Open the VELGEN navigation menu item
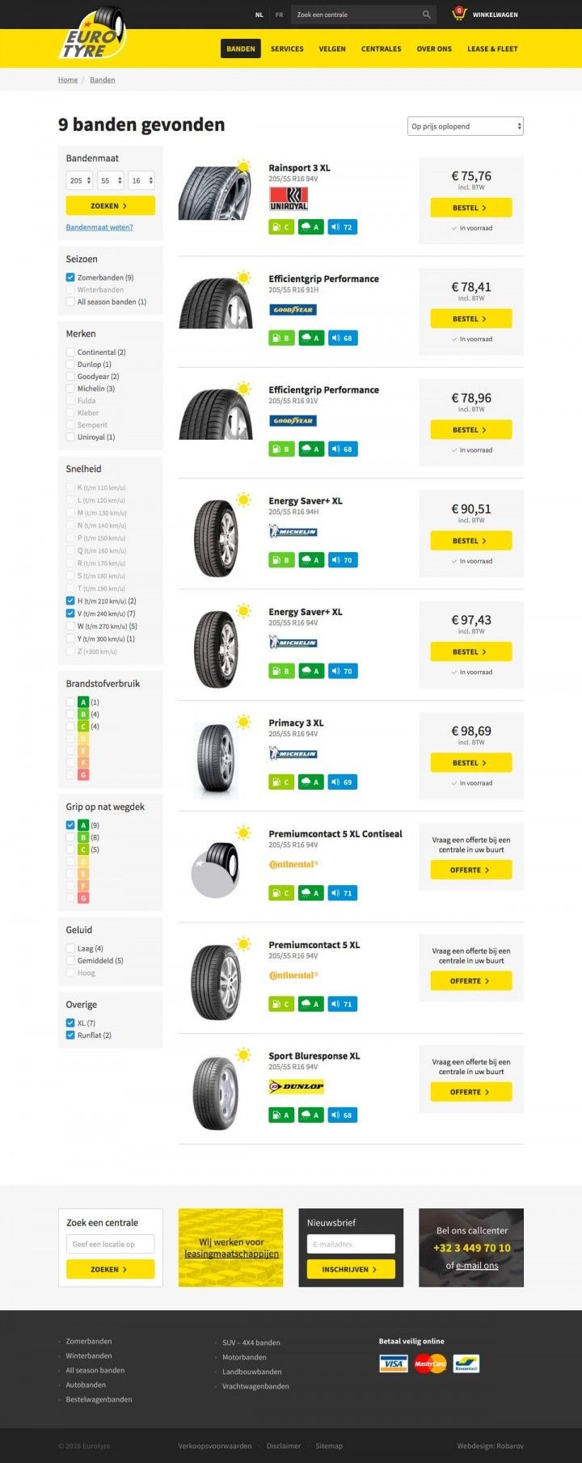582x1463 pixels. [332, 48]
